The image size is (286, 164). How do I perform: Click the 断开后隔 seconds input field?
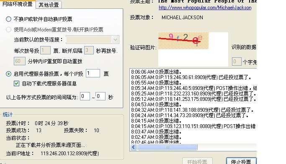coord(89,50)
